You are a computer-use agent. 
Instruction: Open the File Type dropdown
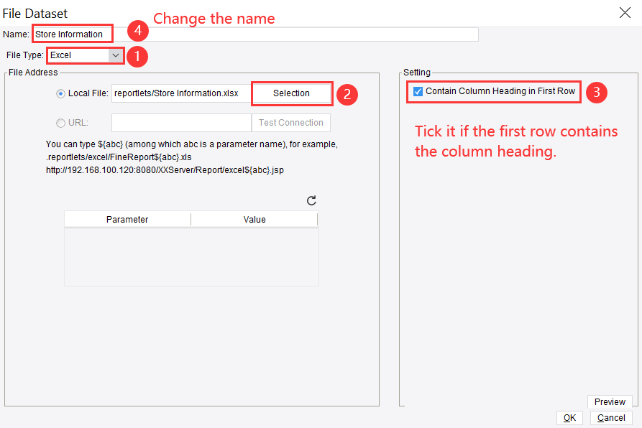pyautogui.click(x=115, y=55)
